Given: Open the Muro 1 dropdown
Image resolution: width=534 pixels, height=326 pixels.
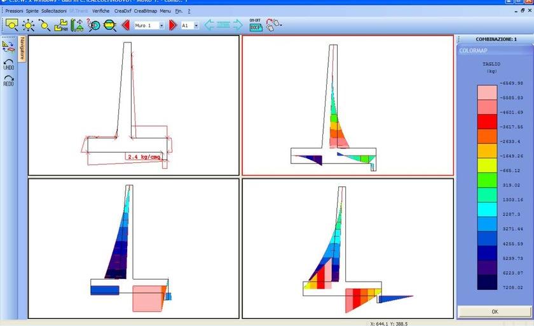Looking at the screenshot, I should point(161,25).
